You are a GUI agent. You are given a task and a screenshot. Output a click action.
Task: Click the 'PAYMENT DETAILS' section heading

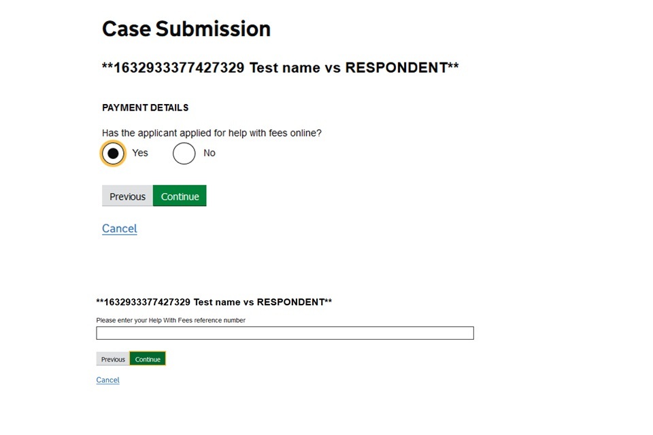(x=145, y=107)
